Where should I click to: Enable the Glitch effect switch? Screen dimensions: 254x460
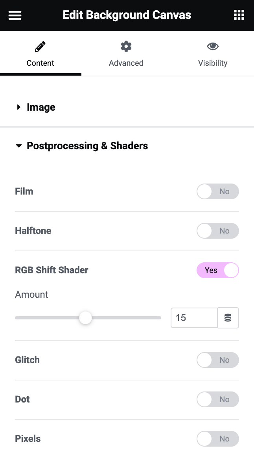217,360
